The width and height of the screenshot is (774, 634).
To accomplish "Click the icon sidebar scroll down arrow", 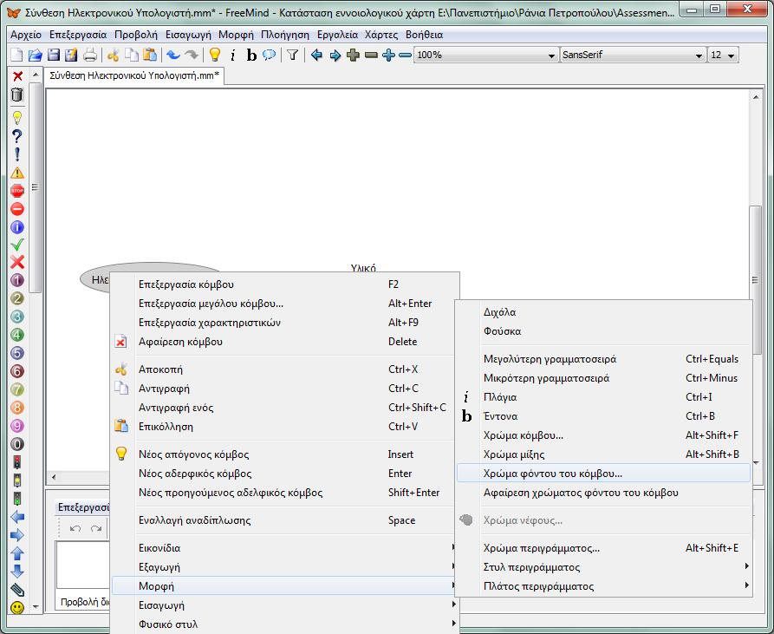I will coord(36,606).
